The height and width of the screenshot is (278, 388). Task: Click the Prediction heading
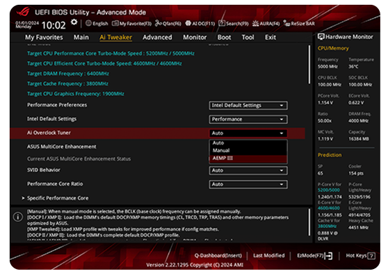(330, 155)
